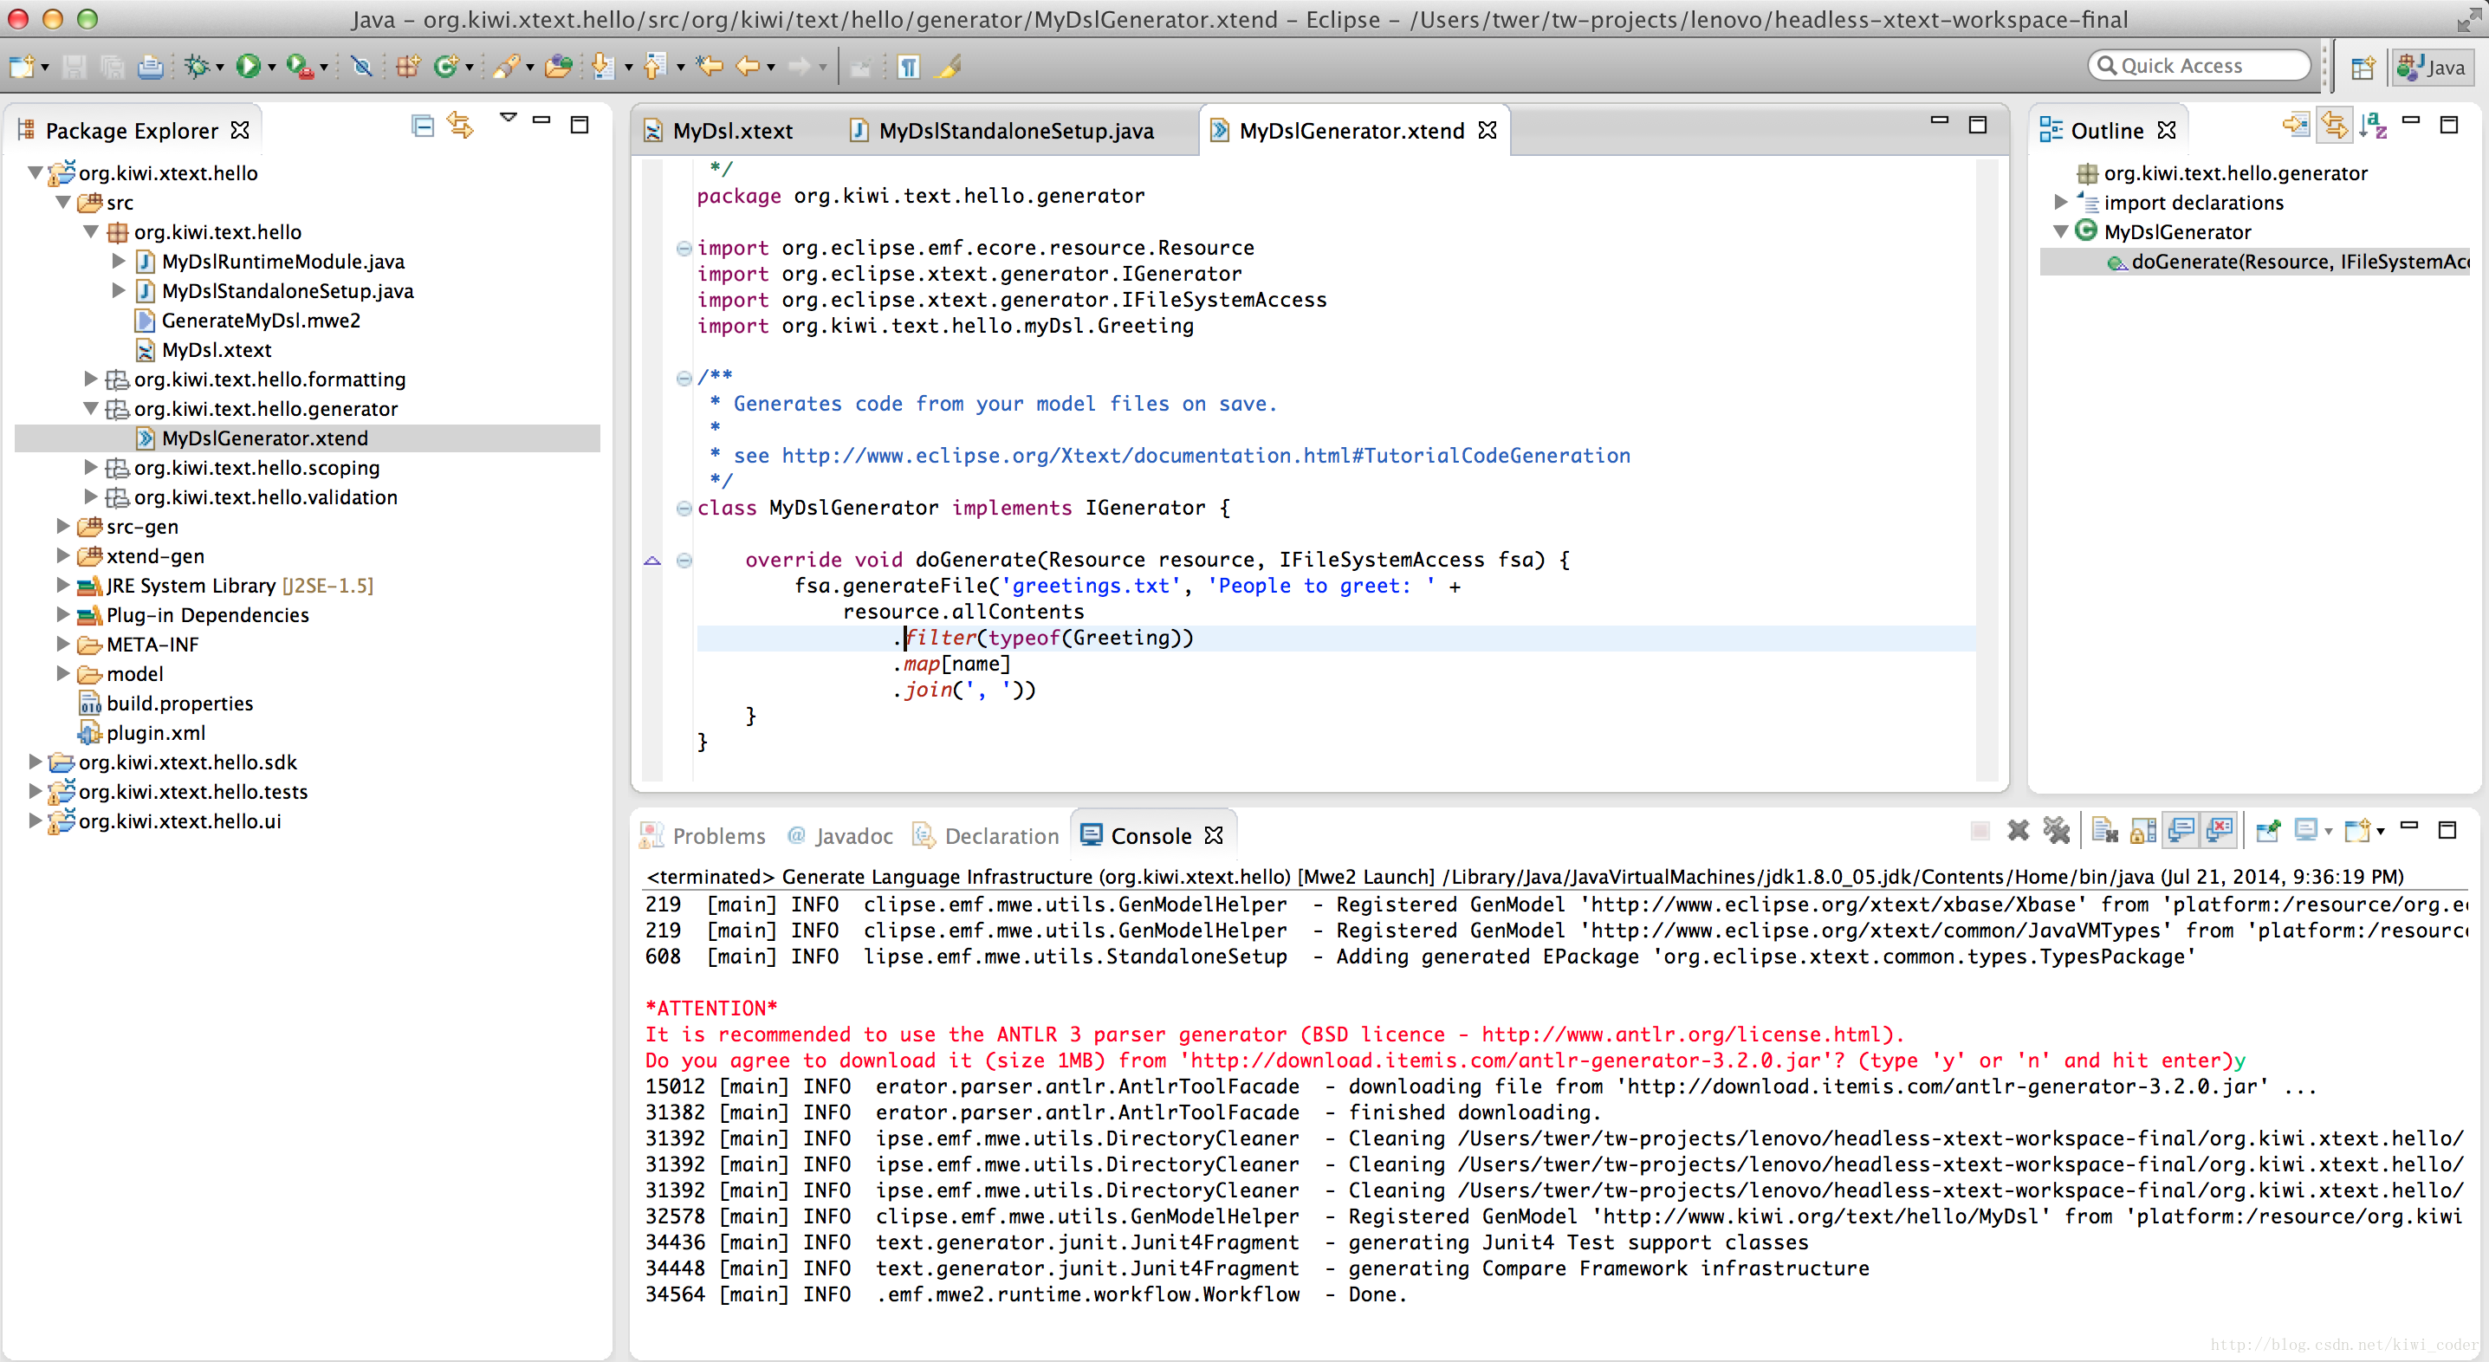Image resolution: width=2489 pixels, height=1362 pixels.
Task: Click the Open Search flashlight icon
Action: (x=508, y=67)
